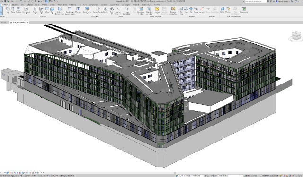Click the ViewCube navigation widget
Viewport: 303px width, 177px height.
296,36
